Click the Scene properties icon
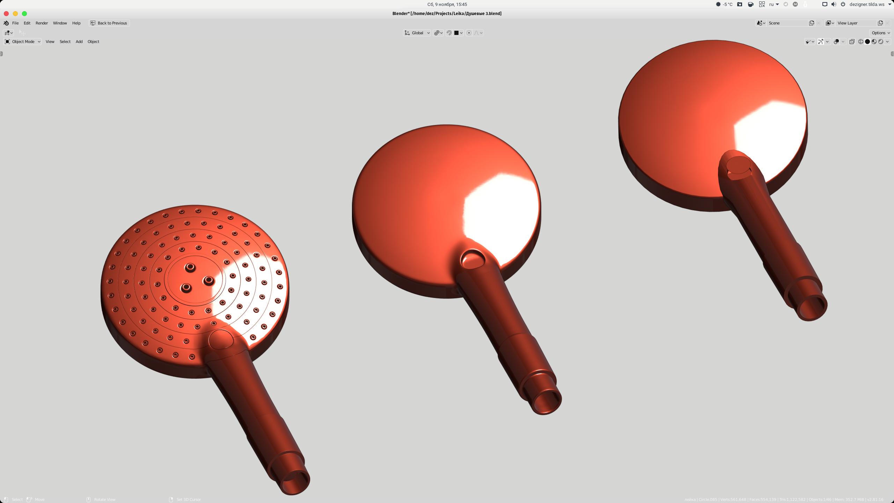This screenshot has height=503, width=894. [x=761, y=23]
